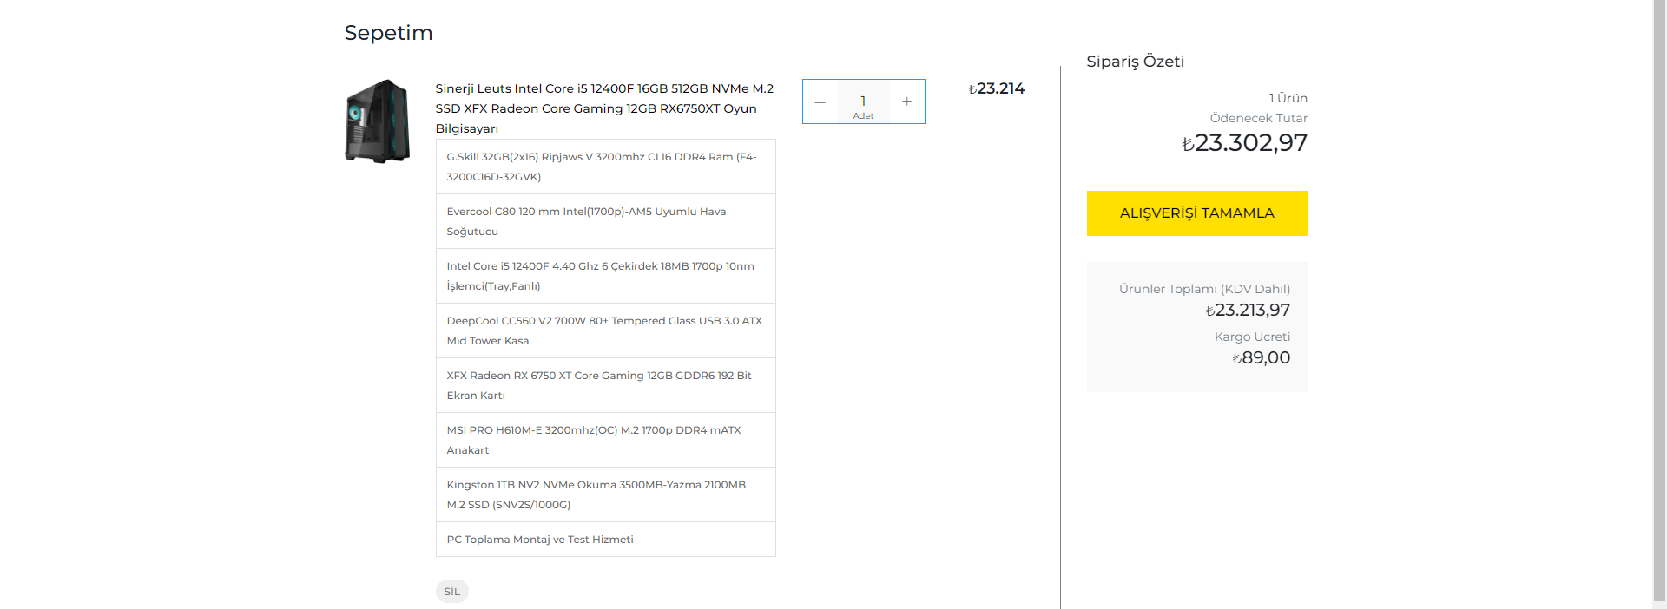Select the MSI PRO H610M-E motherboard row
The image size is (1667, 609).
click(x=605, y=440)
